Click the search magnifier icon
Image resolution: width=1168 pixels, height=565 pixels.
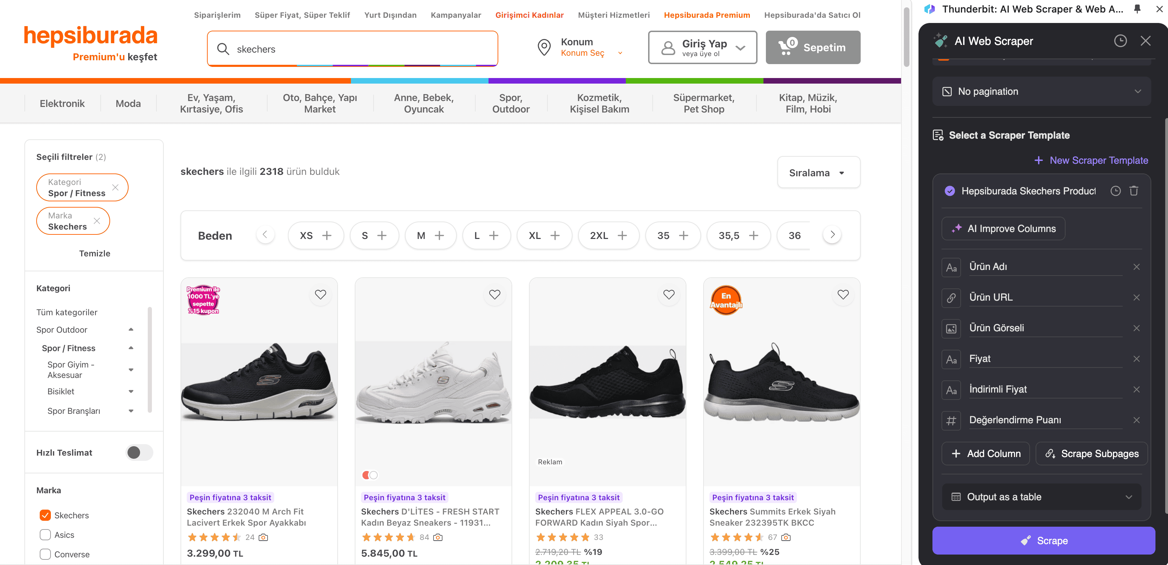click(x=223, y=49)
